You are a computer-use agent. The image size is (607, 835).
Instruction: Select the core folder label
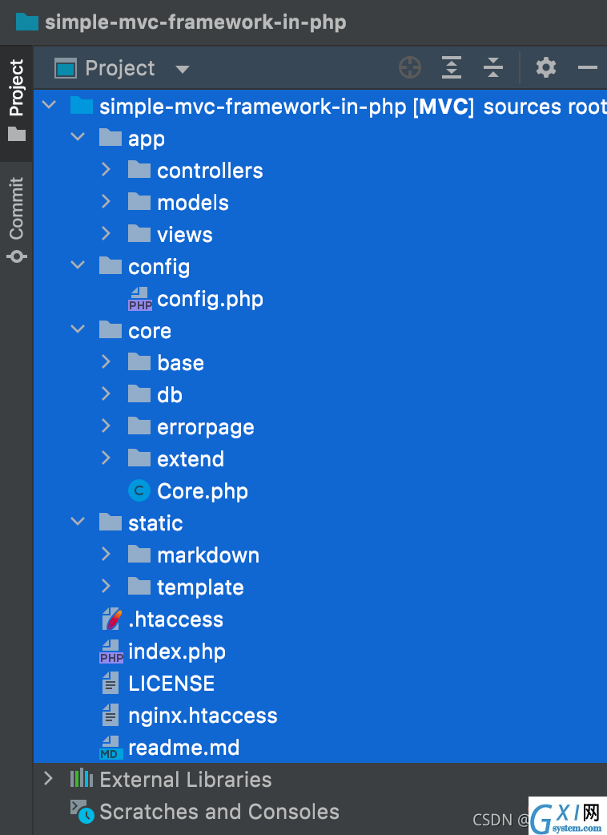point(150,331)
